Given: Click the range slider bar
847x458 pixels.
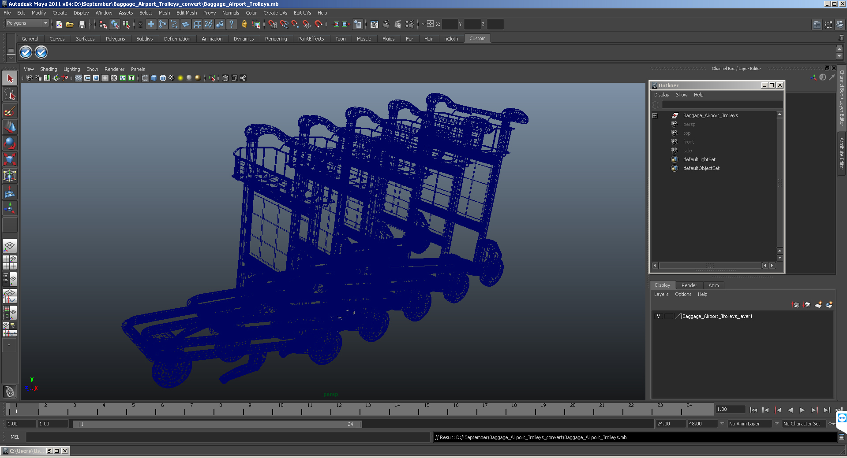Looking at the screenshot, I should tap(217, 424).
